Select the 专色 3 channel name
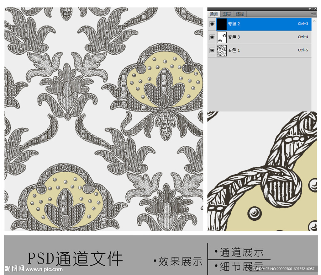Screen dimensions: 321x275 click(234, 37)
